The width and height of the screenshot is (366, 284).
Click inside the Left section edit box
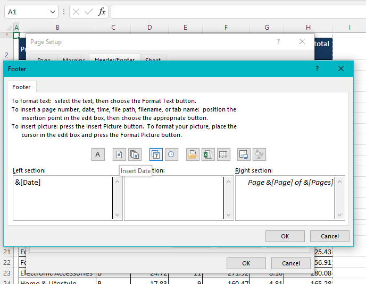pos(63,197)
